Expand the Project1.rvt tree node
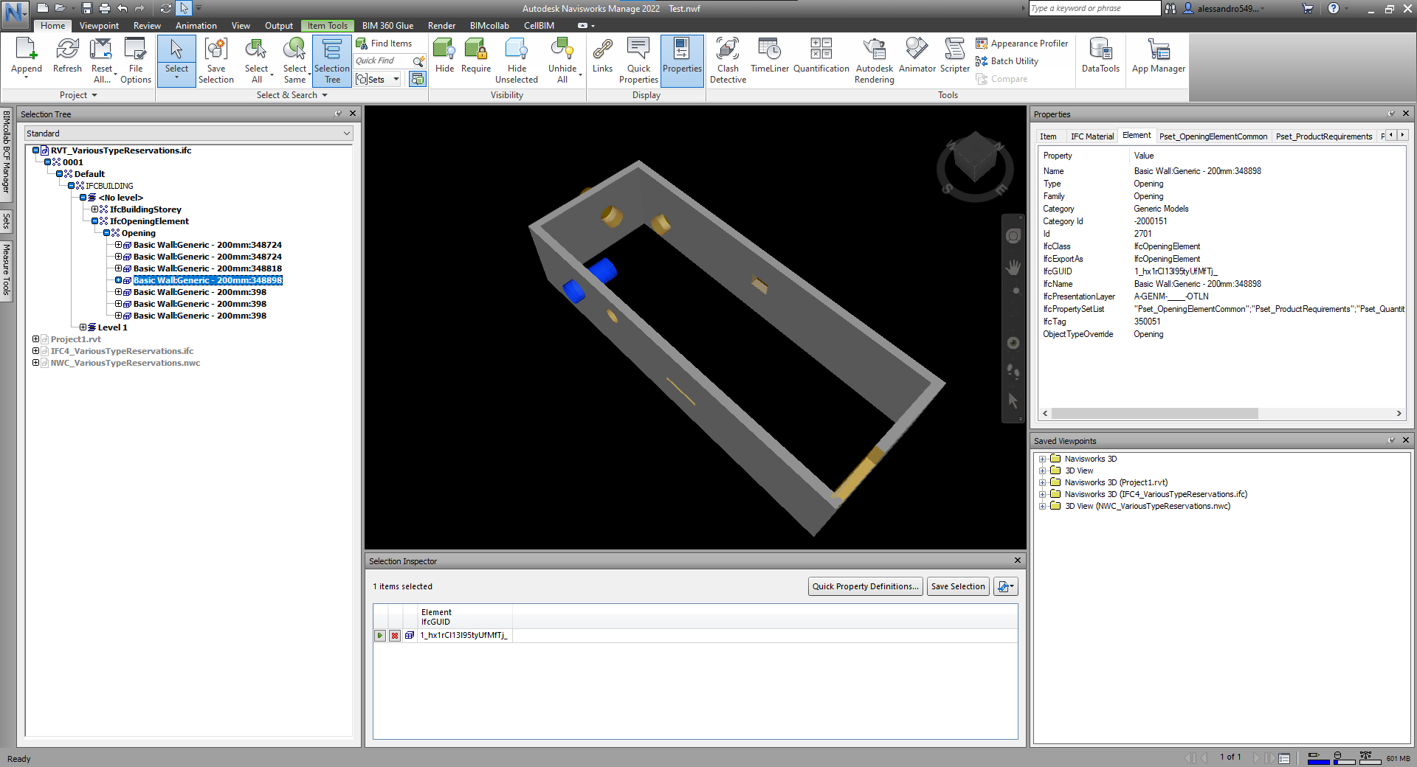 click(35, 339)
